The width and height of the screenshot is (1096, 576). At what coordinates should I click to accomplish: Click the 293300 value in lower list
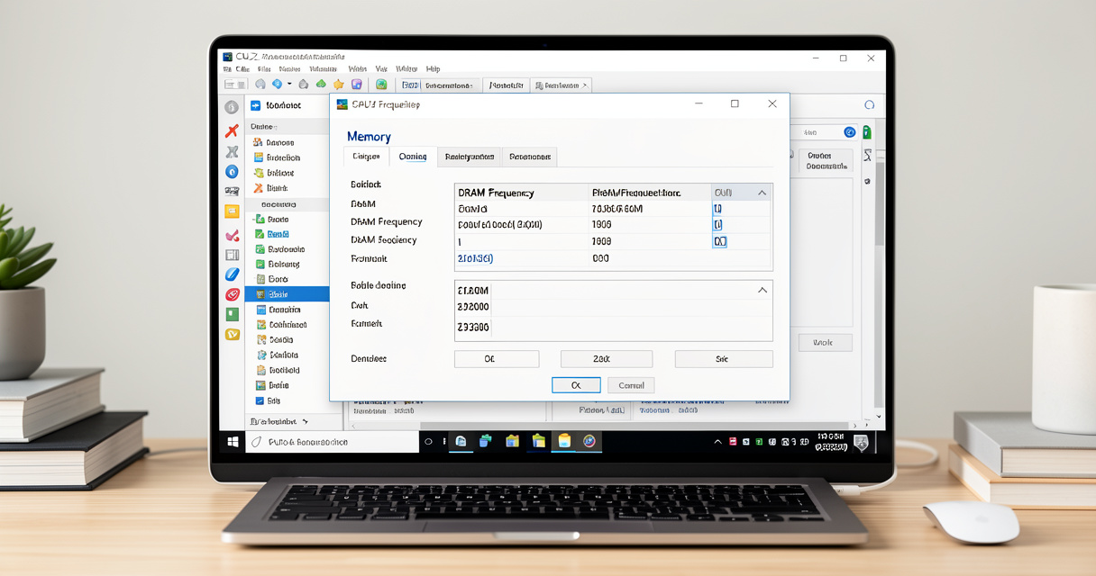pyautogui.click(x=474, y=328)
